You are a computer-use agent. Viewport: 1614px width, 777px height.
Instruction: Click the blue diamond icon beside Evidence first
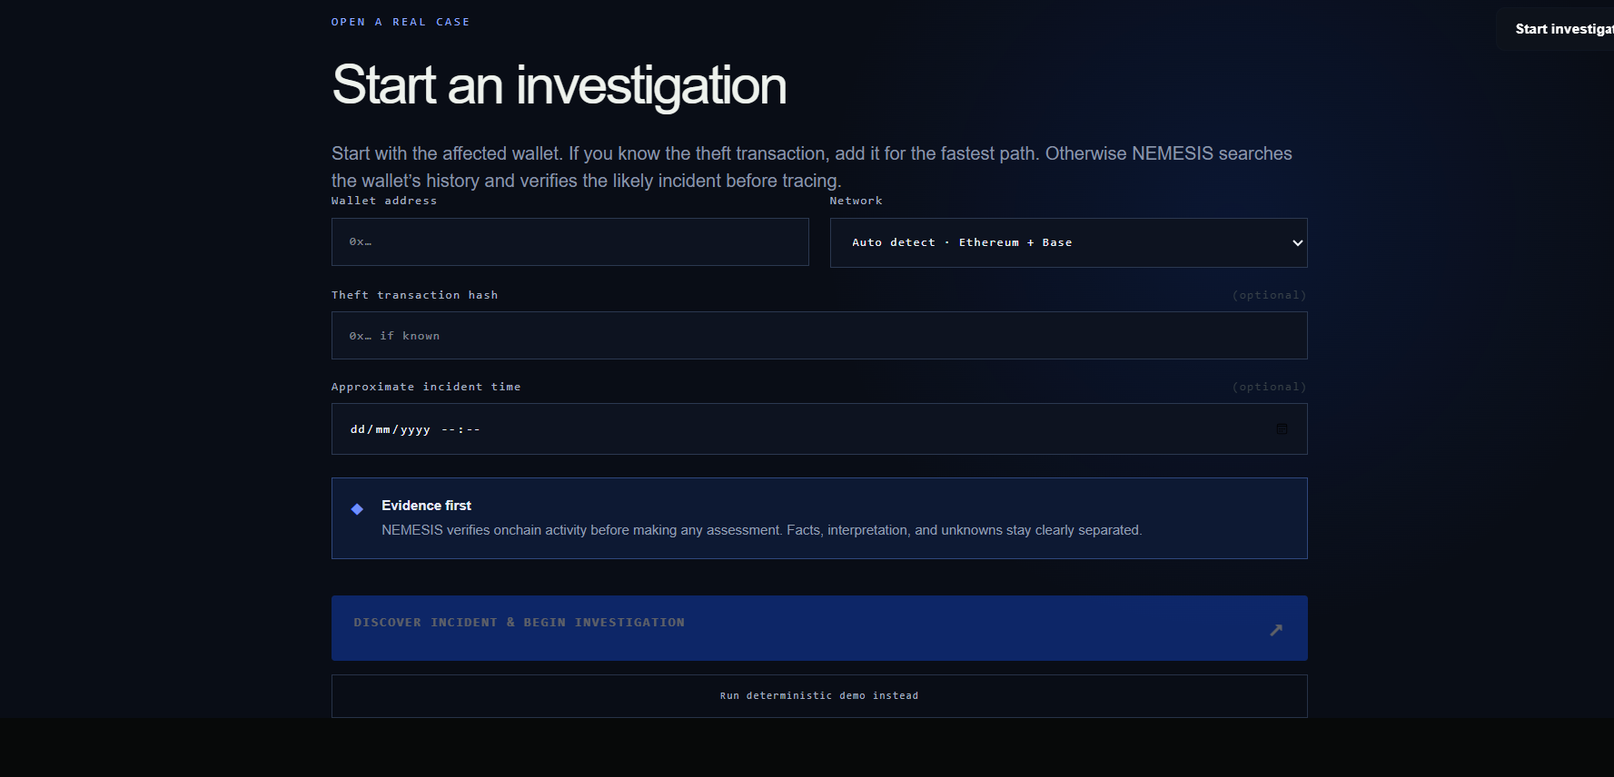357,509
